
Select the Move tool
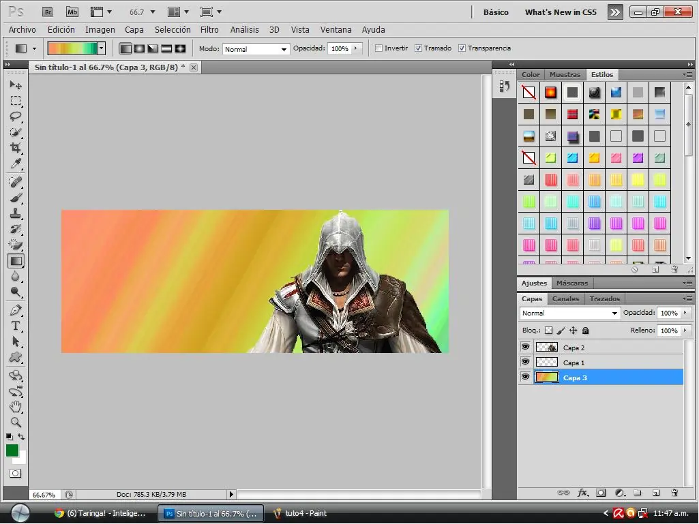16,84
